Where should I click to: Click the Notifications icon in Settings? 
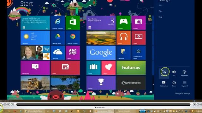tap(164, 84)
